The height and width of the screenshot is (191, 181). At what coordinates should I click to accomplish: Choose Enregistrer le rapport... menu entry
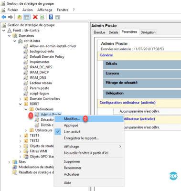(89, 138)
